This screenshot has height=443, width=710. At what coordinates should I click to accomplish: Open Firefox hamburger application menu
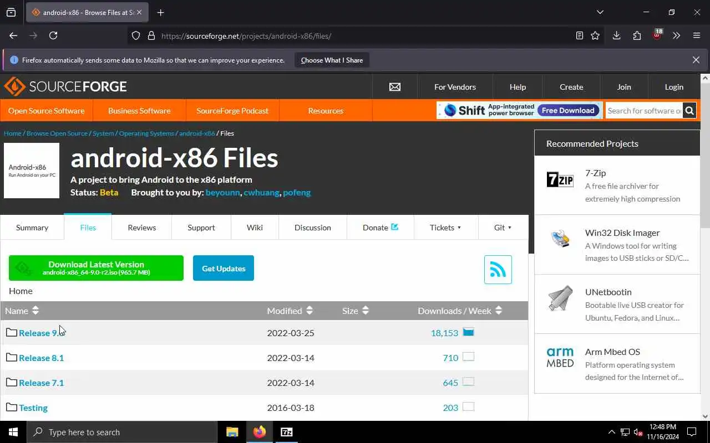coord(697,35)
